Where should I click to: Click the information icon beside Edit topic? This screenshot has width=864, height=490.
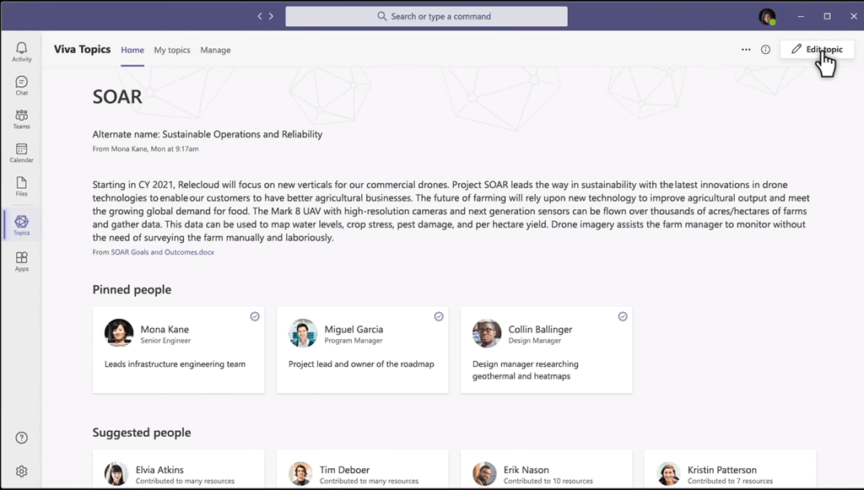pyautogui.click(x=765, y=50)
